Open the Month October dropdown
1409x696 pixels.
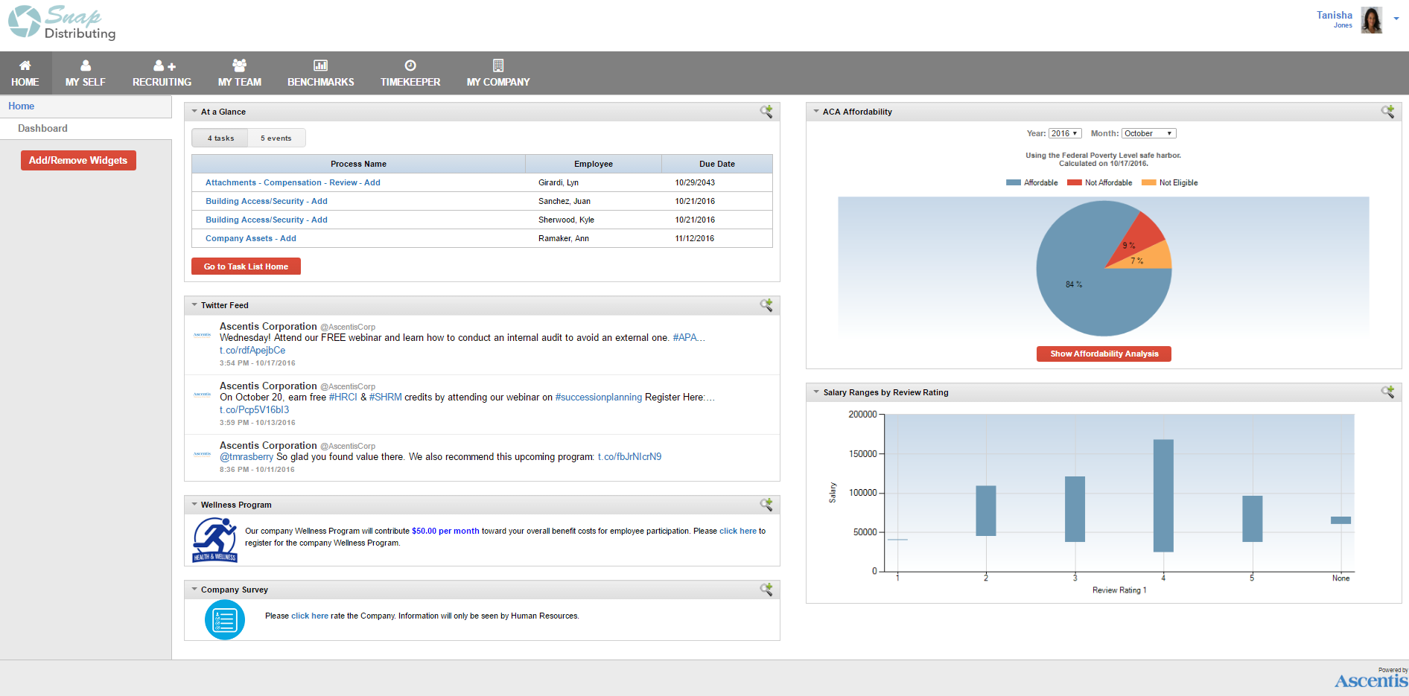1149,133
